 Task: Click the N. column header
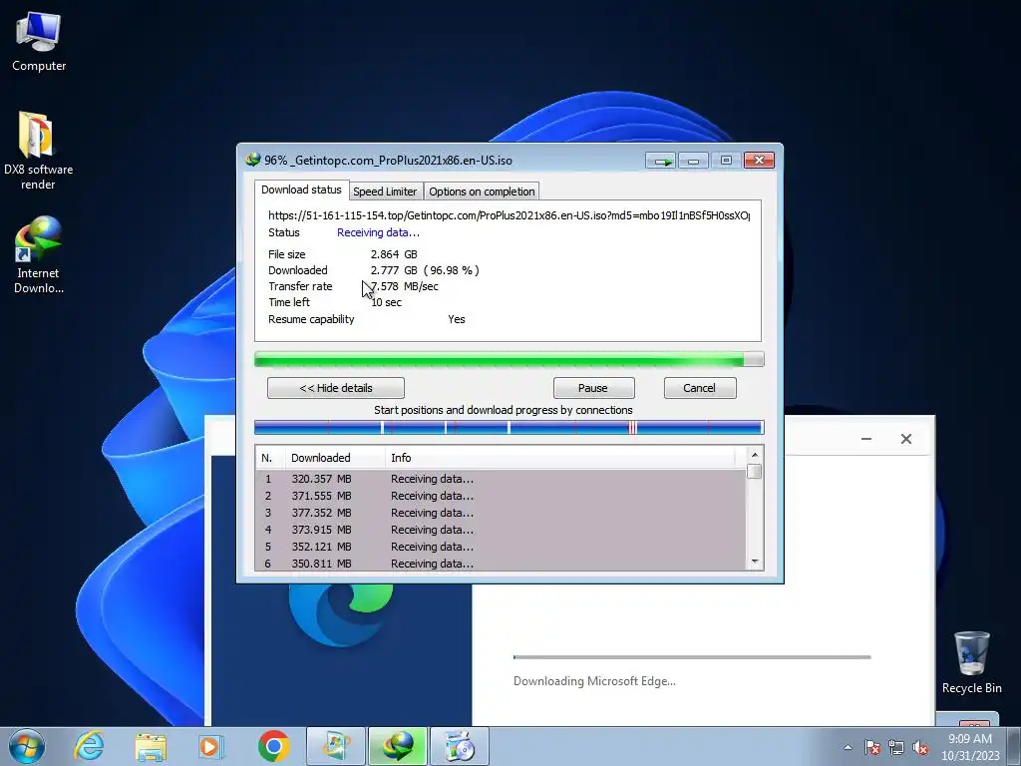tap(270, 458)
